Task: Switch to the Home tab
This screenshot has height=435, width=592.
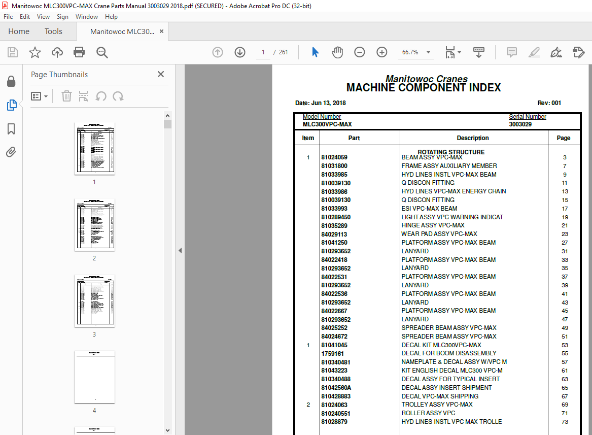Action: click(x=19, y=31)
